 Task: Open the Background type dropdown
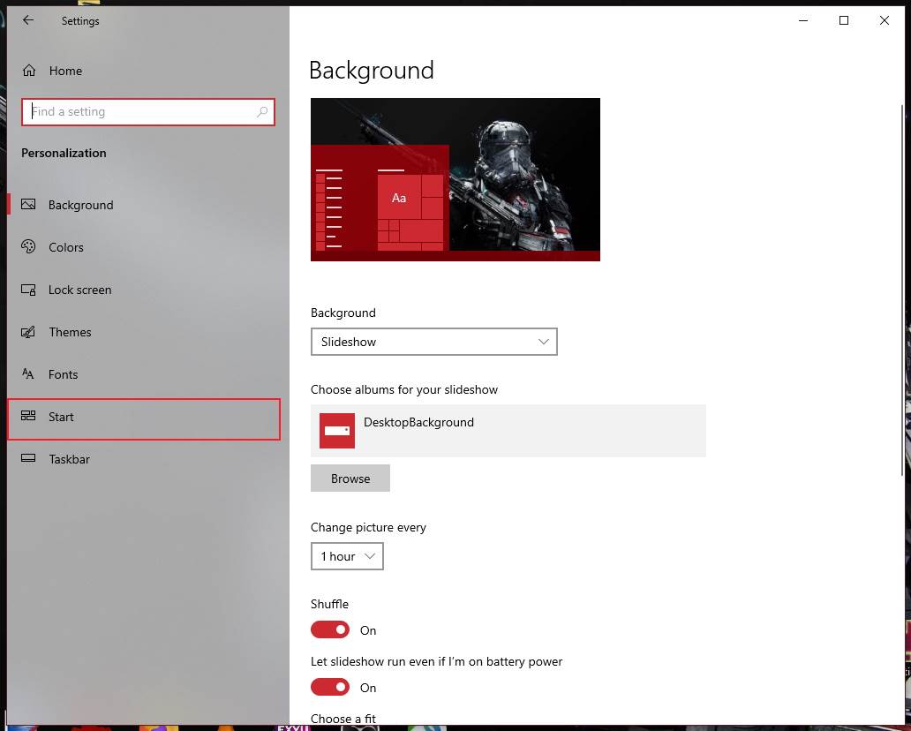tap(433, 342)
